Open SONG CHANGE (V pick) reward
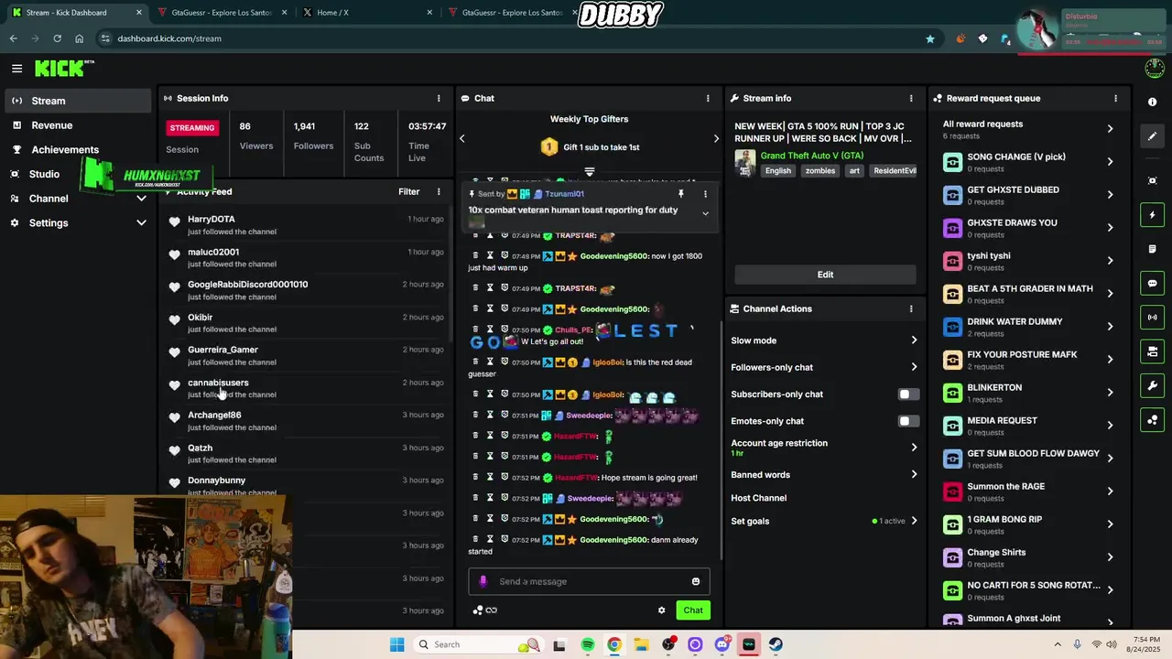This screenshot has width=1172, height=659. 1029,162
